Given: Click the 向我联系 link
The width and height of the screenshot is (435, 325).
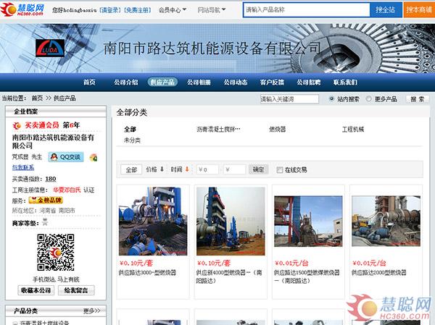Looking at the screenshot, I should pos(23,167).
